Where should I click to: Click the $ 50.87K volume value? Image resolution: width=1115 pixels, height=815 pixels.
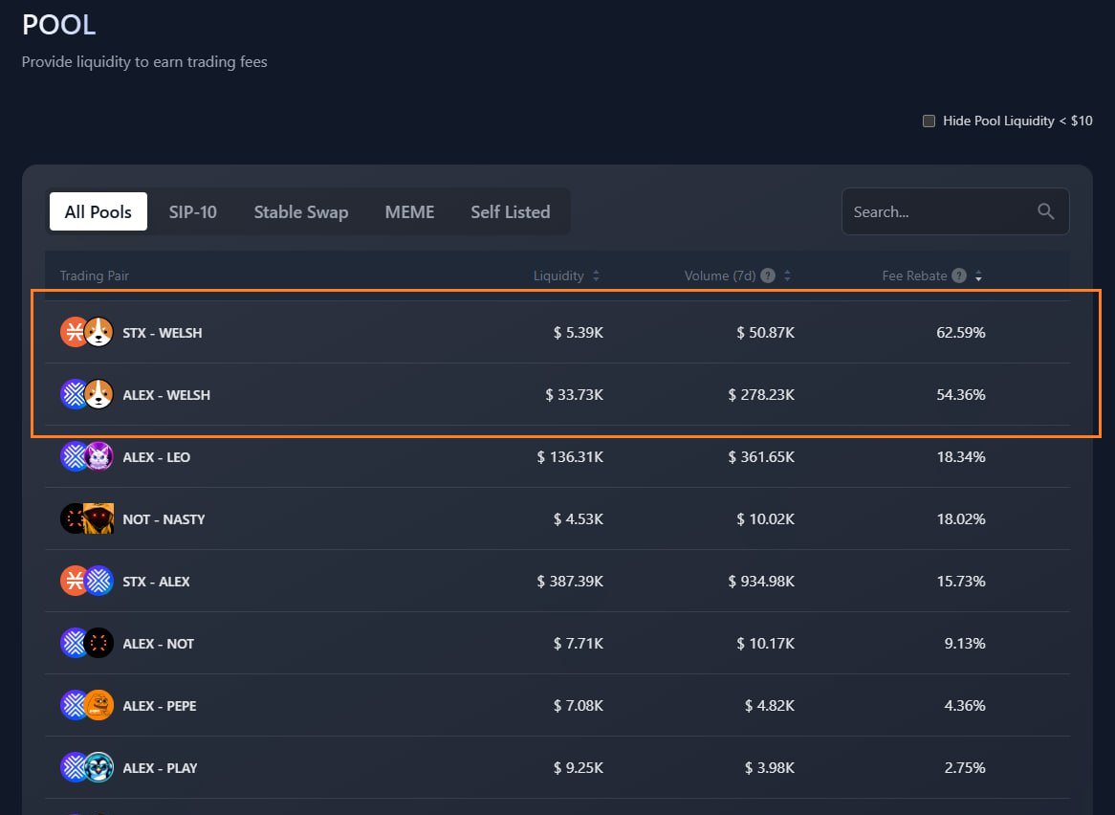[x=765, y=332]
